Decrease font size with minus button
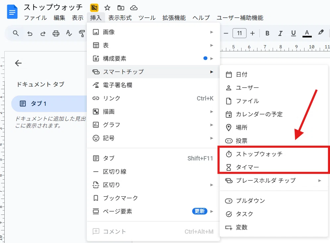 (226, 33)
